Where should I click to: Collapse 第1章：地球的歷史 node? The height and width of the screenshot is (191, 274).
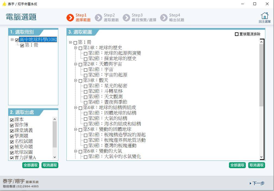[76, 48]
